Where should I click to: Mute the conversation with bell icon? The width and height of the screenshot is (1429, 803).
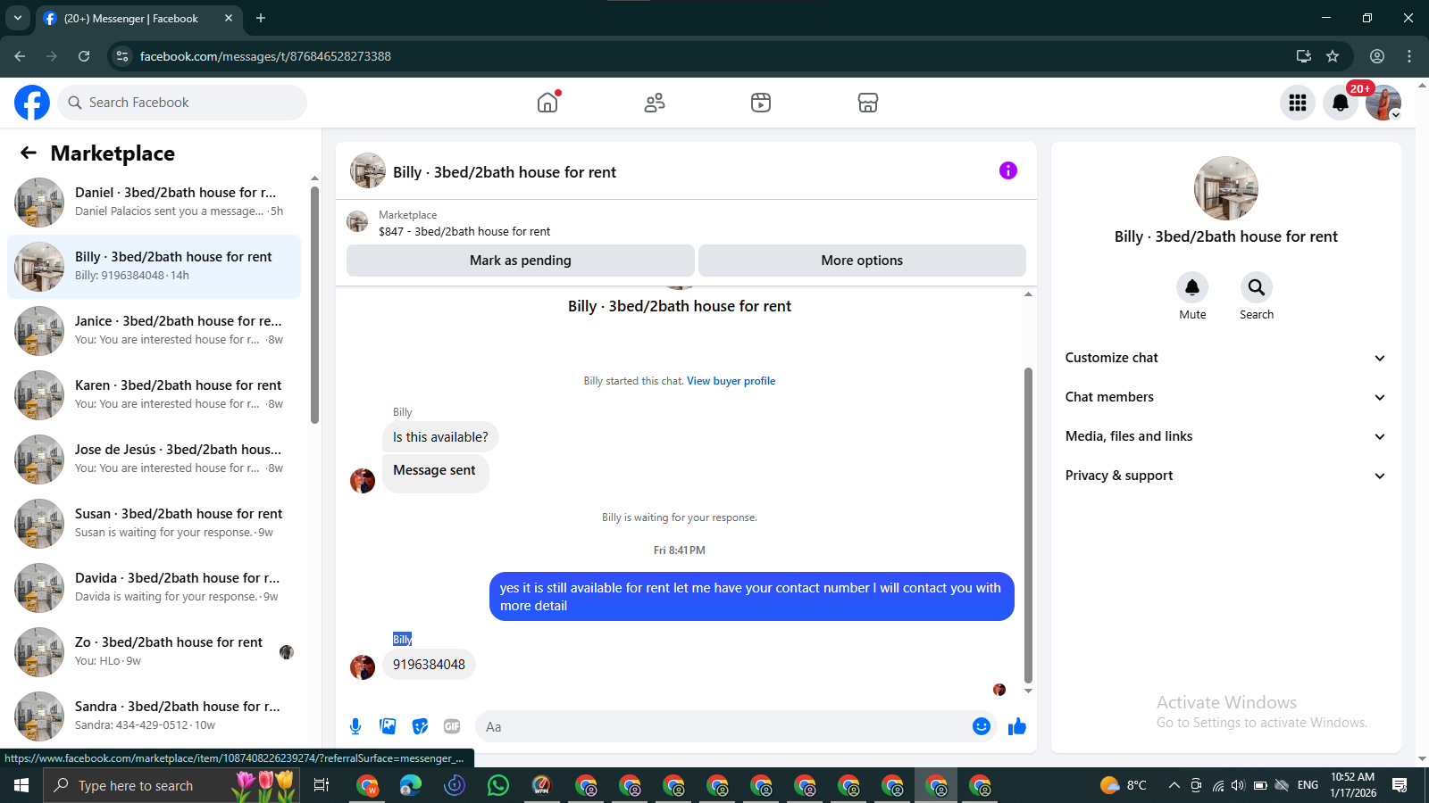pos(1192,287)
